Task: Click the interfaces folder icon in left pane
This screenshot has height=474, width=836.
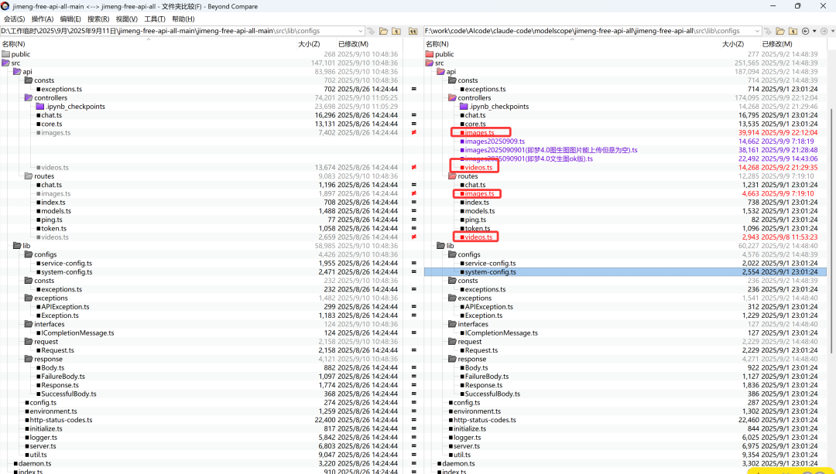Action: click(x=29, y=324)
